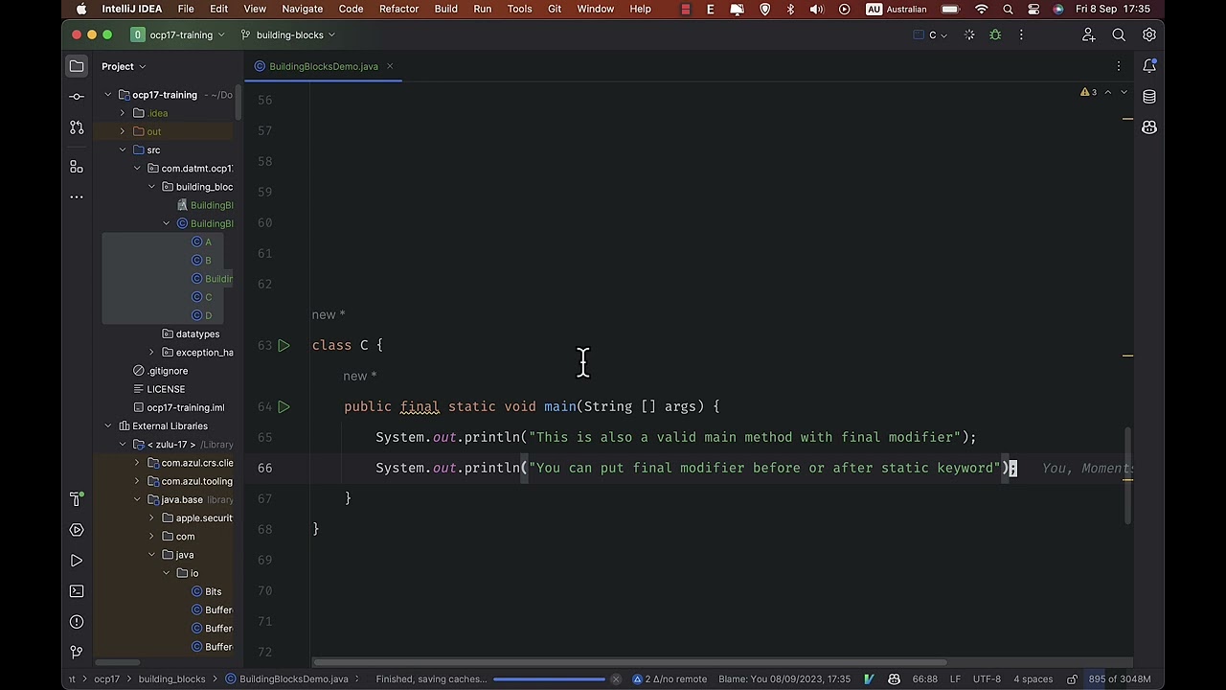Screen dimensions: 1226x690
Task: Expand the apple.security package
Action: click(151, 517)
